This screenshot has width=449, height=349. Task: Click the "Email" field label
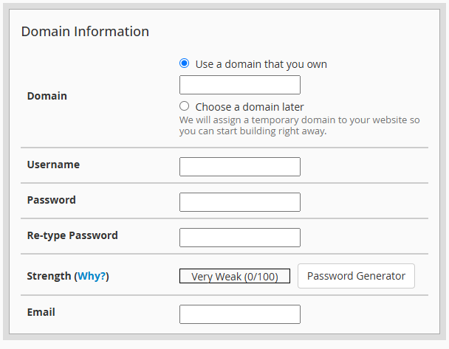pos(41,312)
